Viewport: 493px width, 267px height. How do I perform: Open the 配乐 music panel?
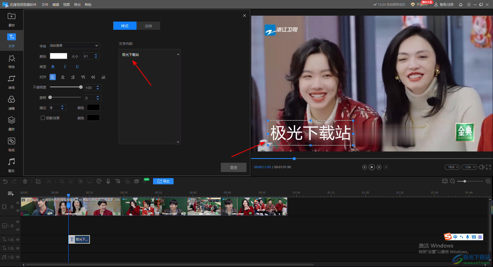coord(11,165)
